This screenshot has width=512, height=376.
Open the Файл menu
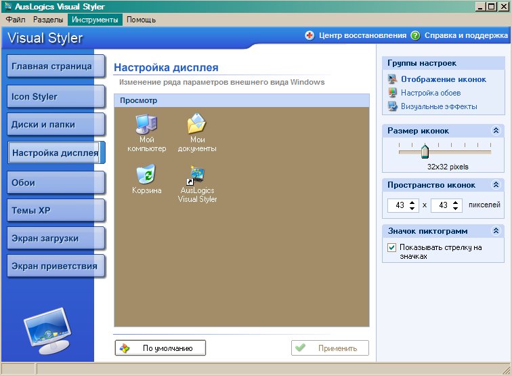click(x=16, y=20)
